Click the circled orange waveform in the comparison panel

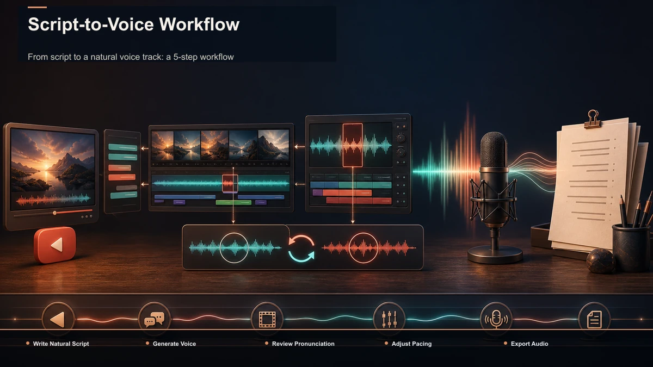[x=364, y=248]
